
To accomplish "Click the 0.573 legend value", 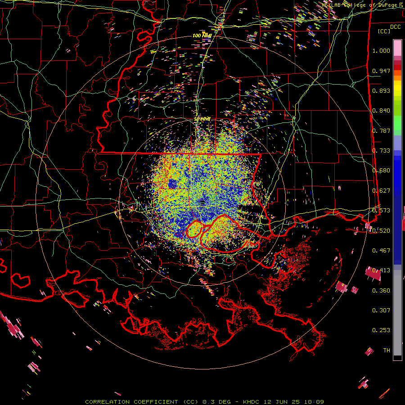I will [381, 211].
